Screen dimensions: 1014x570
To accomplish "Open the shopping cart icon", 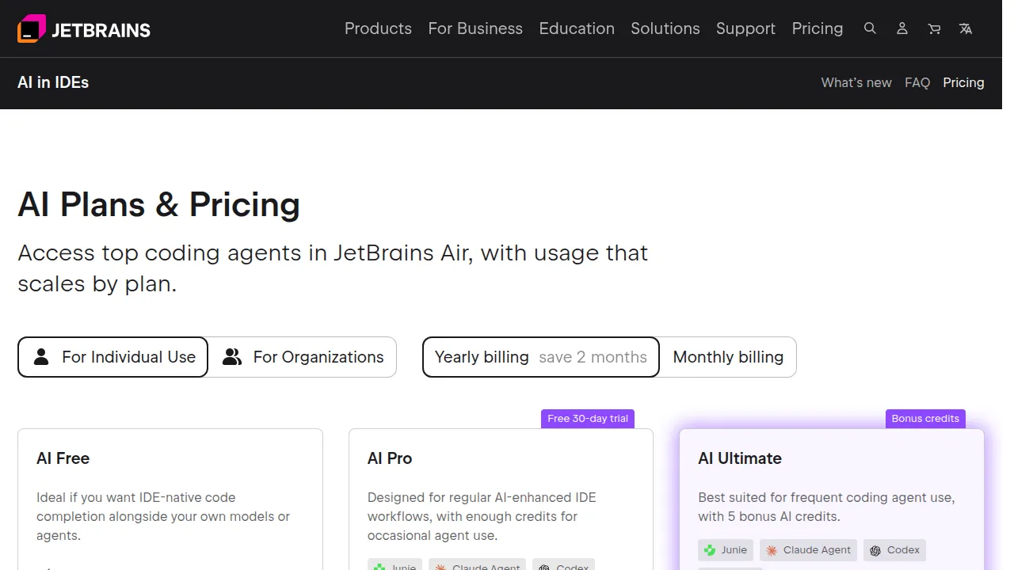I will [934, 28].
